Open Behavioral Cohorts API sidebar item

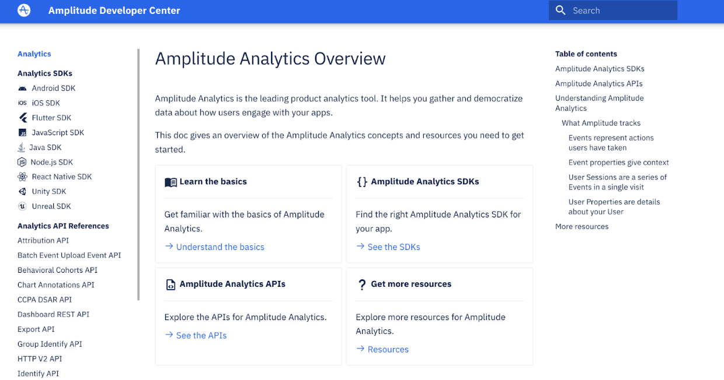(x=57, y=270)
